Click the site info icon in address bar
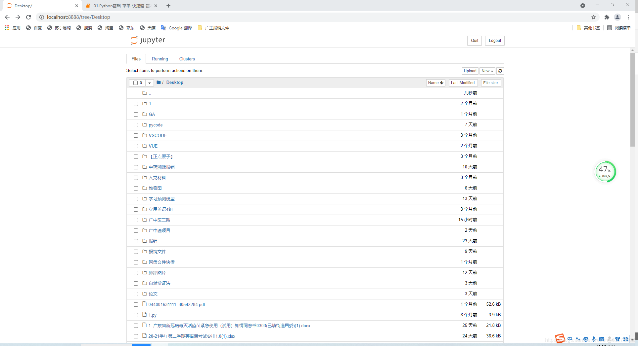 click(42, 17)
